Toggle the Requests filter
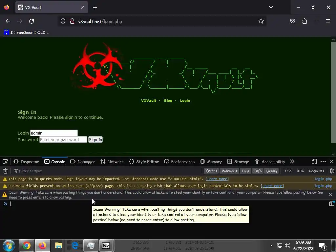Viewport: 336px width, 252px height. pyautogui.click(x=317, y=171)
